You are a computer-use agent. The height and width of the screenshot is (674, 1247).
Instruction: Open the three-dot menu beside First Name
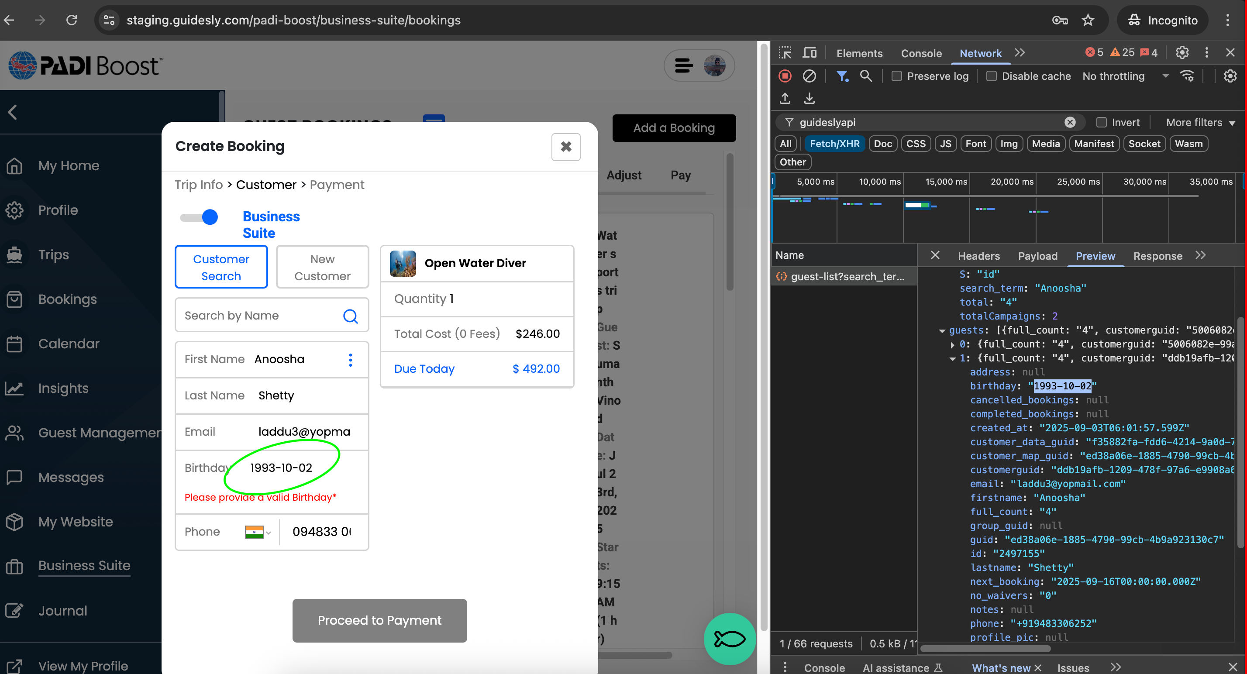click(x=350, y=360)
